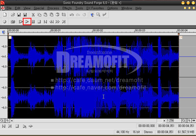Create a new file with New icon
Screen dimensions: 196x136
click(5, 15)
